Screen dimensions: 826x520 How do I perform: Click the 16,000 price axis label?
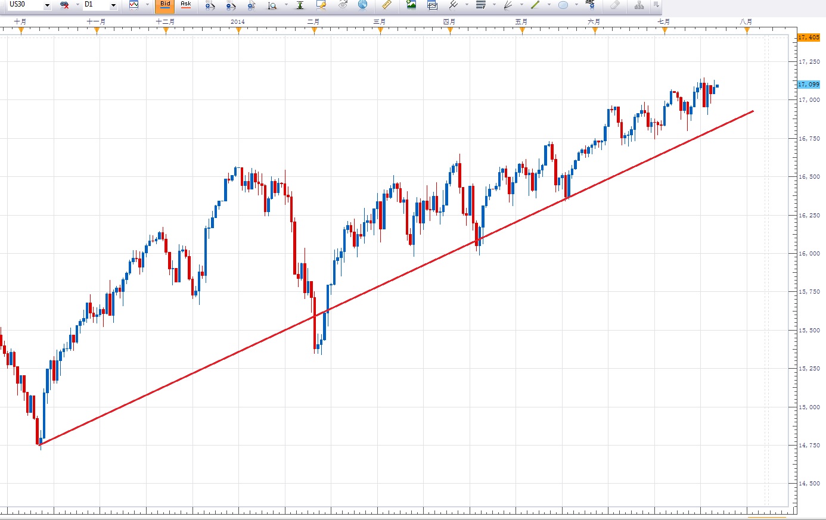point(809,254)
